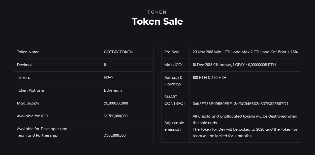Click the SMART CONTRACT label

175,100
